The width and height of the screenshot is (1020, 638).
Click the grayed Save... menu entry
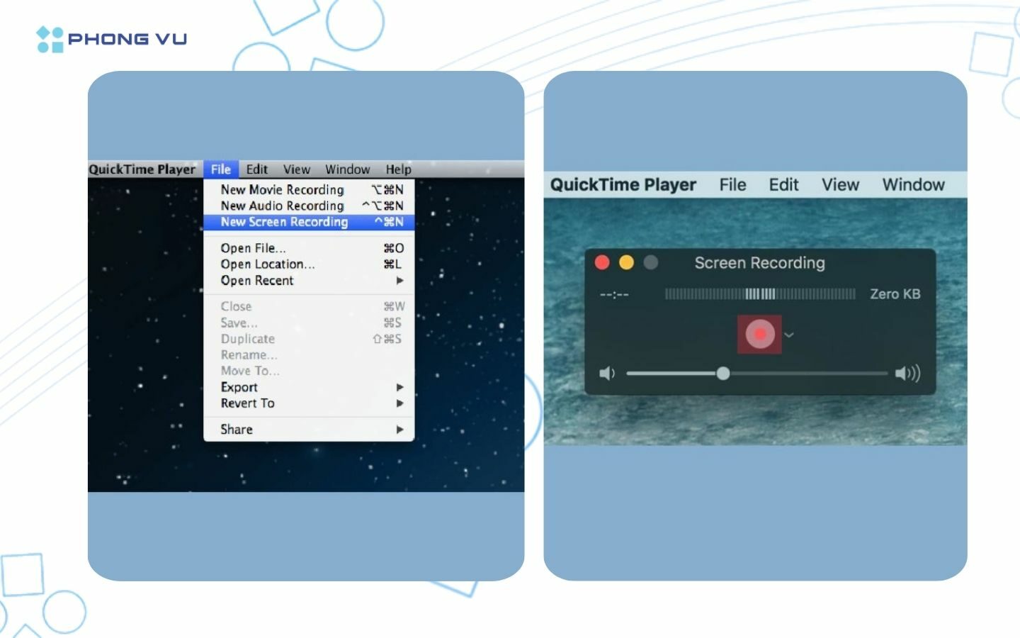[309, 323]
